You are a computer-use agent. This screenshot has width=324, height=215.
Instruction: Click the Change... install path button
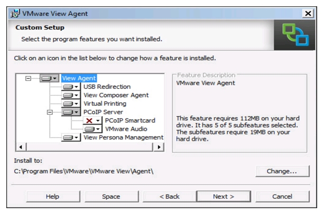pyautogui.click(x=282, y=171)
